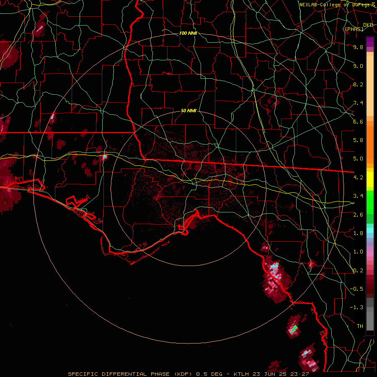Click the 50 NMI range ring label

click(188, 111)
